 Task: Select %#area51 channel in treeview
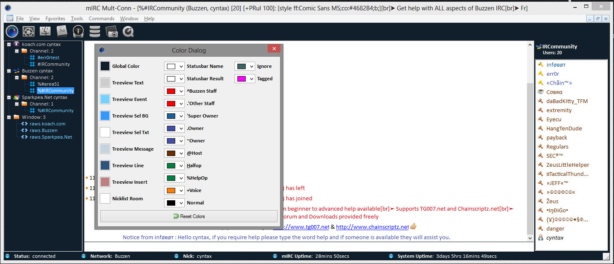click(x=48, y=84)
